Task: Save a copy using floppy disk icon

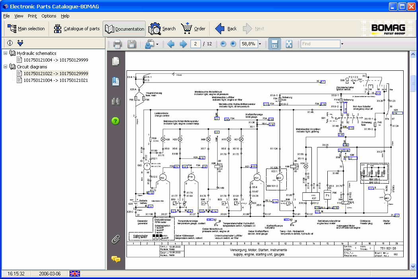Action: pyautogui.click(x=132, y=44)
